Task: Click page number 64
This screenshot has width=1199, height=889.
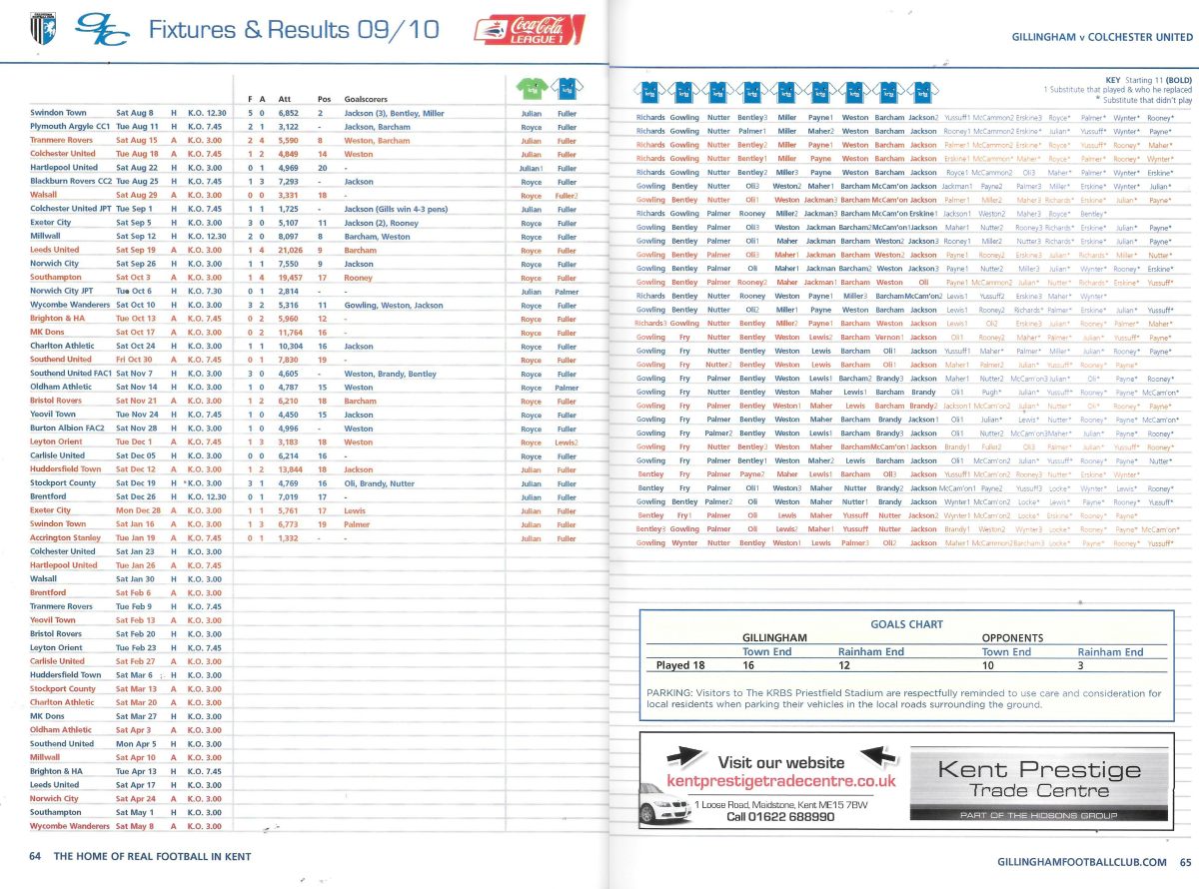Action: (x=36, y=856)
